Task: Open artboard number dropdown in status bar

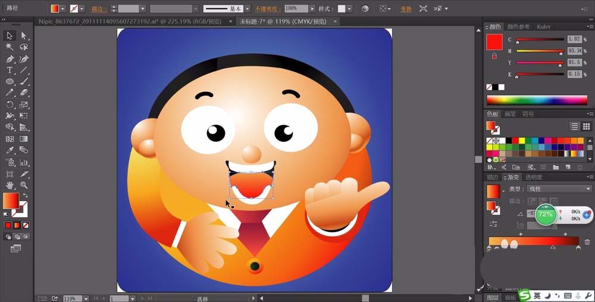Action: pos(133,298)
